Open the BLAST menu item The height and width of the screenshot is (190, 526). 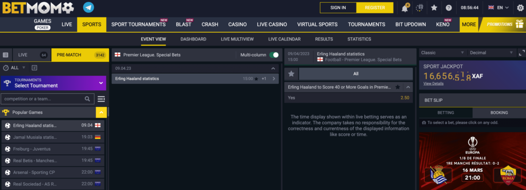click(183, 25)
